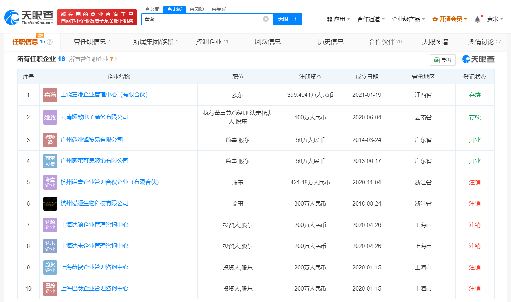Clear the search box with X icon

click(266, 19)
